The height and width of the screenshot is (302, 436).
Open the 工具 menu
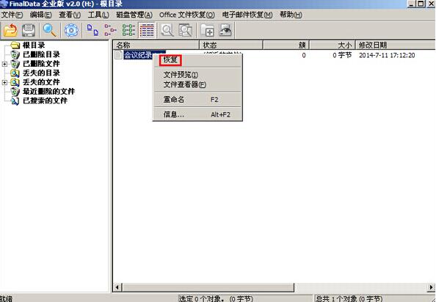[x=98, y=15]
